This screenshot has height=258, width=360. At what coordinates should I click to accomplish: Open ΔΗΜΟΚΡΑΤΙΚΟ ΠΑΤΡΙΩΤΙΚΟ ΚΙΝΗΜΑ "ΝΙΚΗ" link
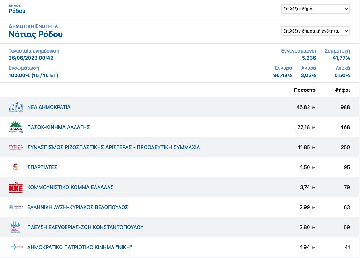[80, 247]
